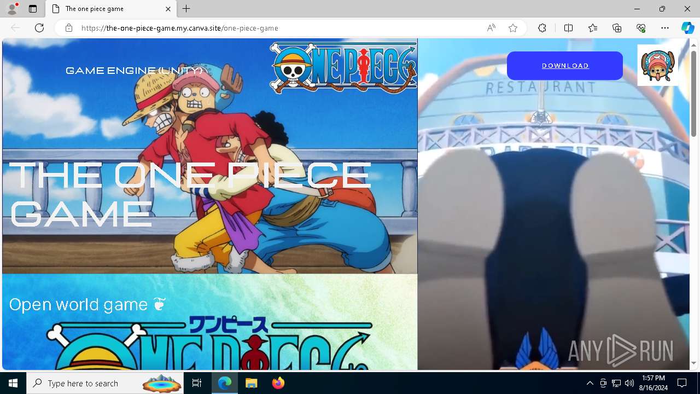This screenshot has height=394, width=700.
Task: Restore down the browser window
Action: coord(662,9)
